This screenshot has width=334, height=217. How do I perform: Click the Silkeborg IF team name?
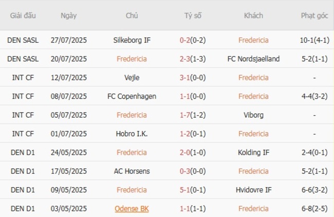tap(132, 40)
